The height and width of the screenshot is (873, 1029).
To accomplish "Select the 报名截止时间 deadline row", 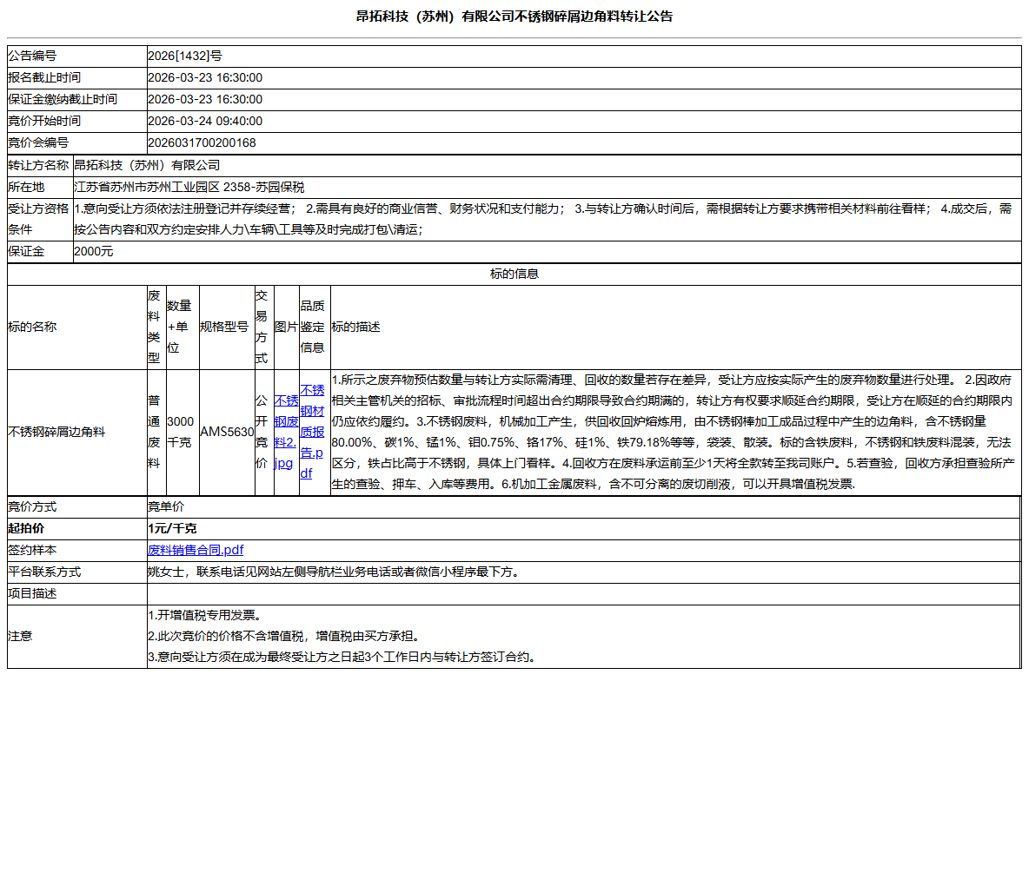I will coord(43,77).
